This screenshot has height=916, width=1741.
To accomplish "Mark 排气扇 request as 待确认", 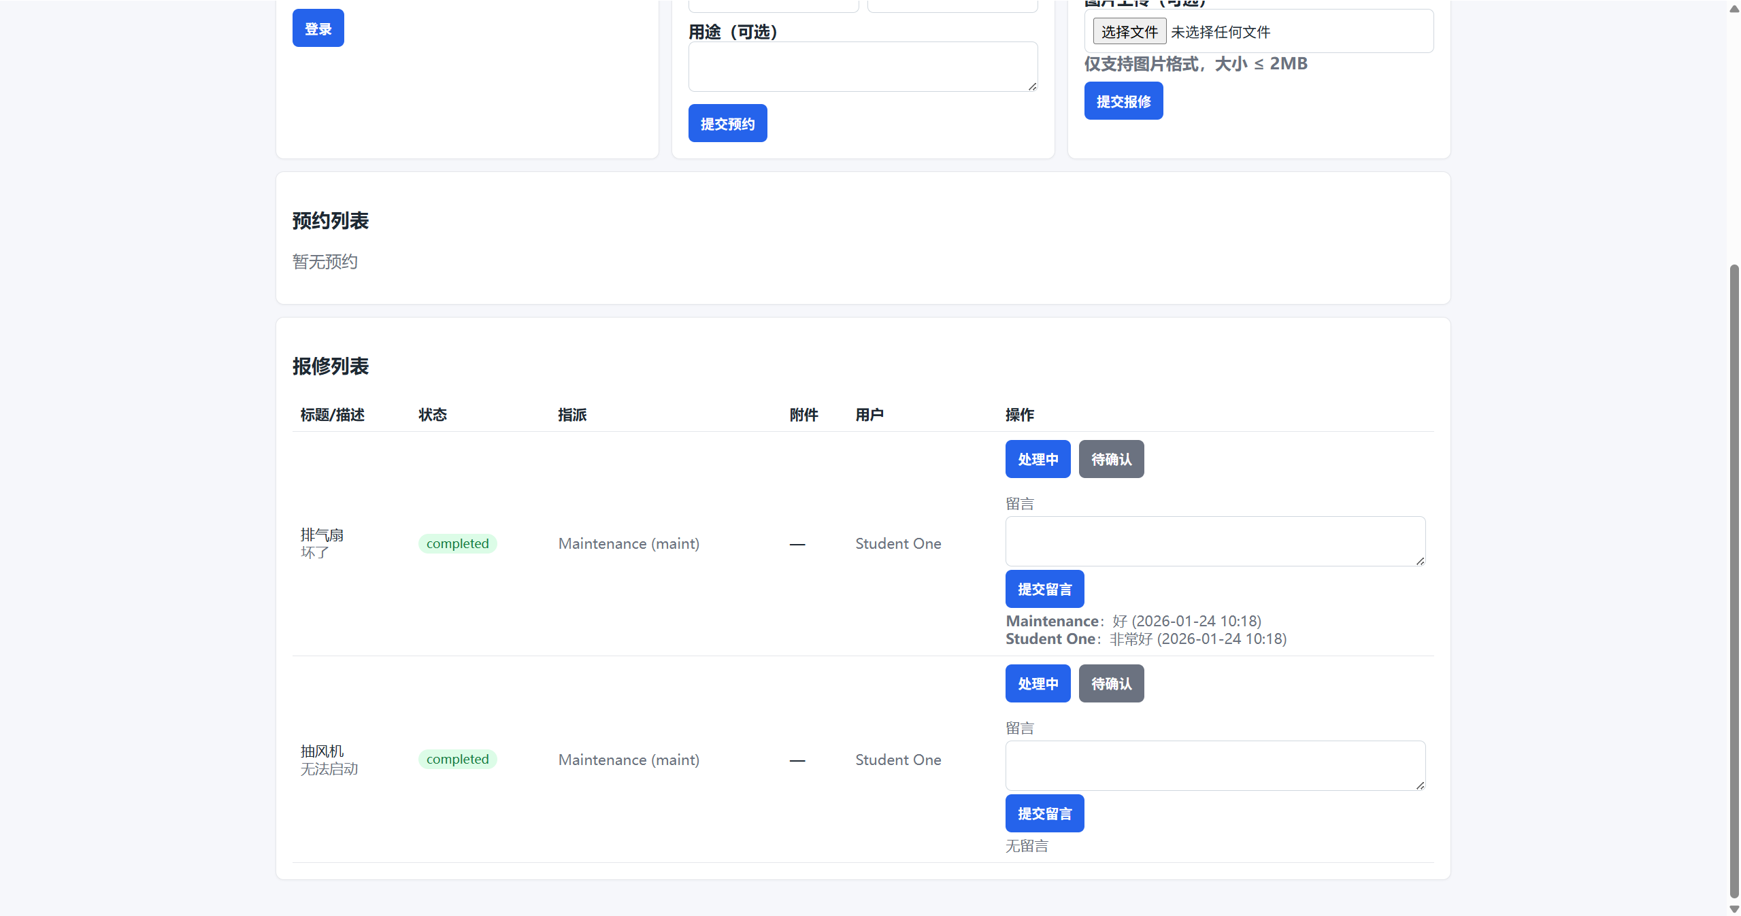I will [1111, 459].
